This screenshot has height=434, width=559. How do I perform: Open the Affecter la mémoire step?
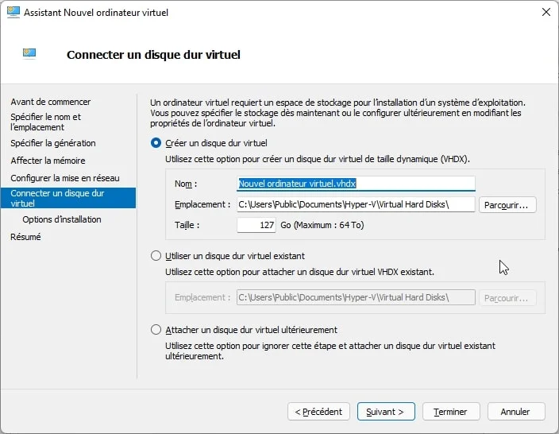pos(48,161)
